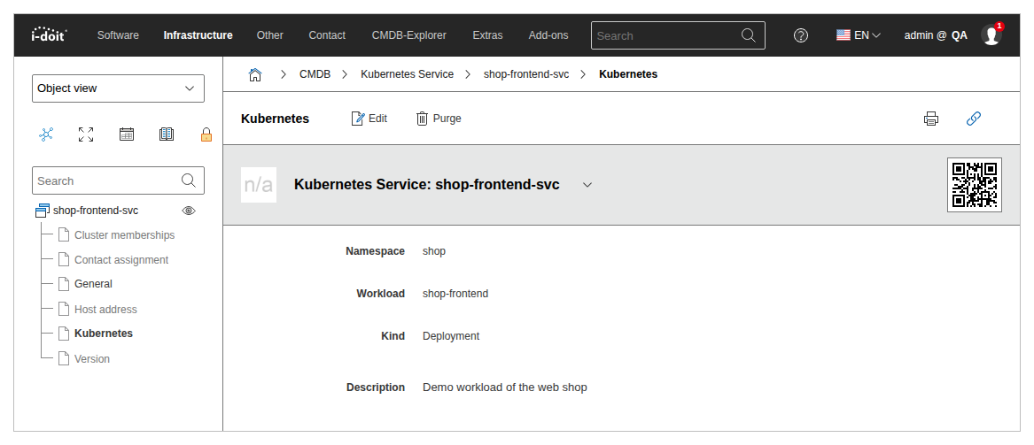Open General category in tree
This screenshot has width=1034, height=445.
pyautogui.click(x=93, y=284)
